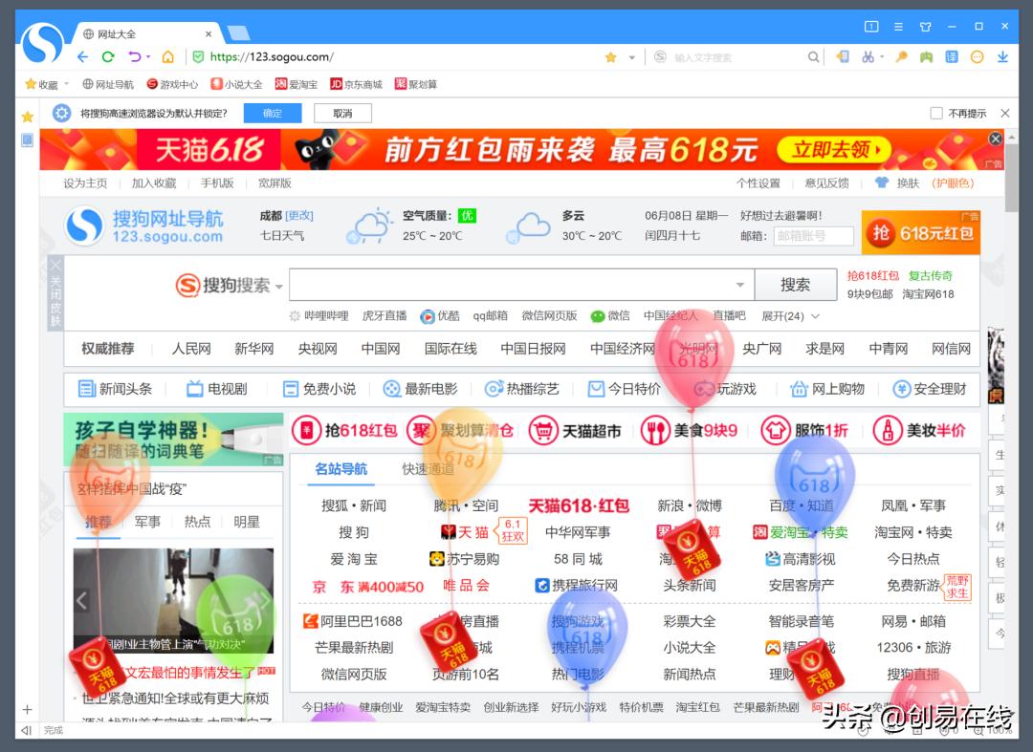This screenshot has width=1033, height=752.
Task: Enable 护眼色 skin via 换肤
Action: (x=953, y=183)
